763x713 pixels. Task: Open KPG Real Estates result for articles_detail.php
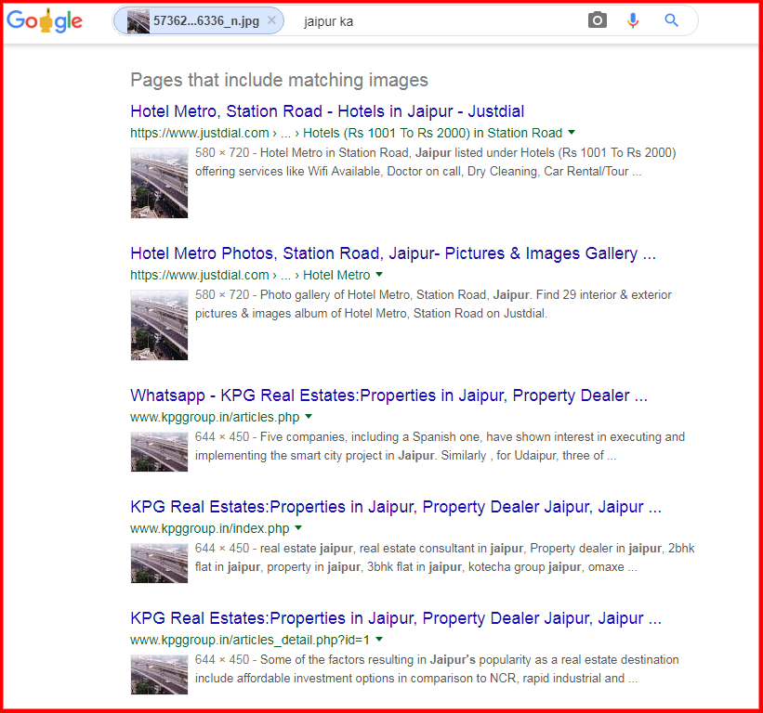(396, 617)
